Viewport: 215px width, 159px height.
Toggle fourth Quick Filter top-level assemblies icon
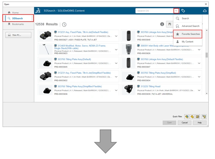(204, 117)
